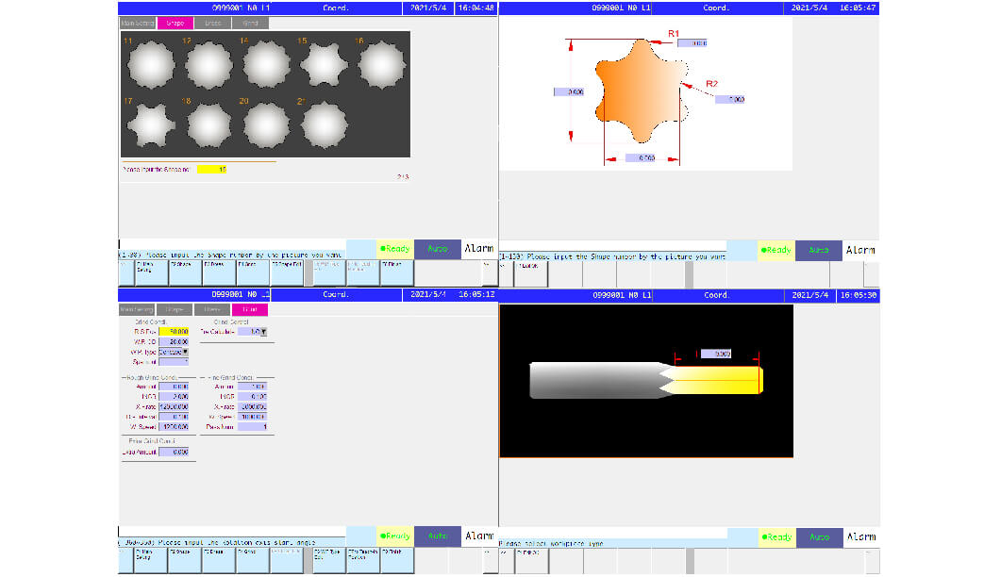Click the Alarm button in top-left panel
The height and width of the screenshot is (577, 984).
pyautogui.click(x=478, y=249)
